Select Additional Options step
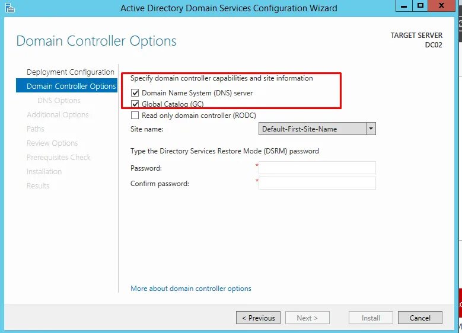The height and width of the screenshot is (333, 462). (x=58, y=114)
